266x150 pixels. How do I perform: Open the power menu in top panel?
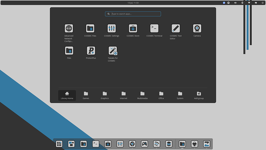click(x=263, y=3)
